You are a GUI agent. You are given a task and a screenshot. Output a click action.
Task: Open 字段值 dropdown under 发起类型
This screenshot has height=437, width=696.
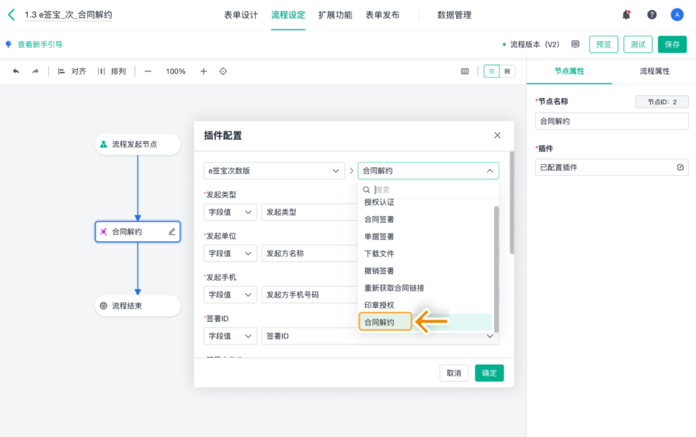230,212
